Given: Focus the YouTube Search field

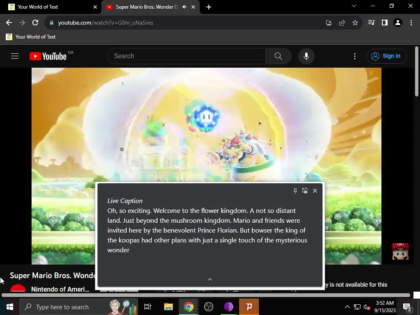Looking at the screenshot, I should [186, 56].
